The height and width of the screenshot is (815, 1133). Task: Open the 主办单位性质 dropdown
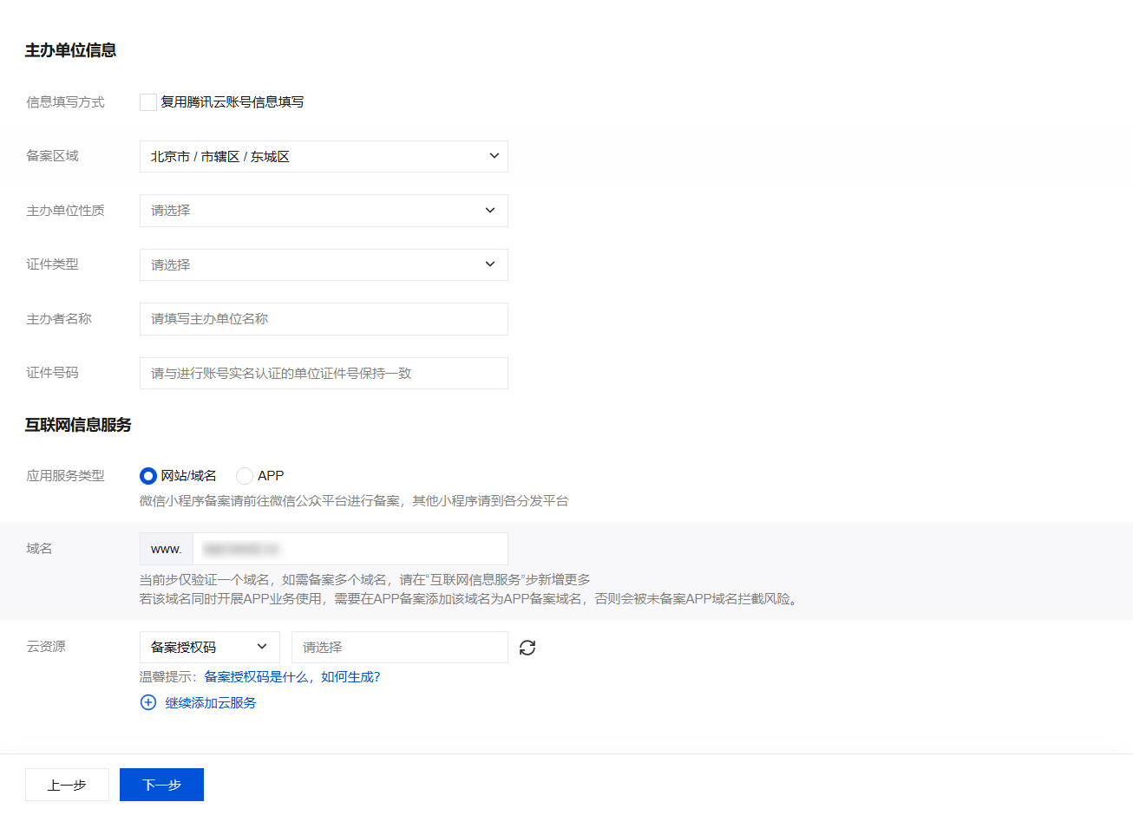point(323,211)
